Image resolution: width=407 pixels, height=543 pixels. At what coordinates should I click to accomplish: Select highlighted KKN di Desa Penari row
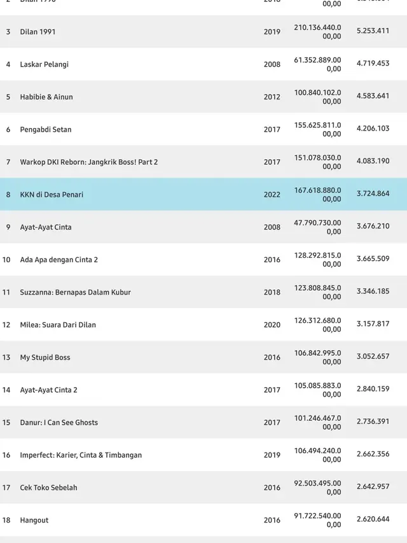203,194
